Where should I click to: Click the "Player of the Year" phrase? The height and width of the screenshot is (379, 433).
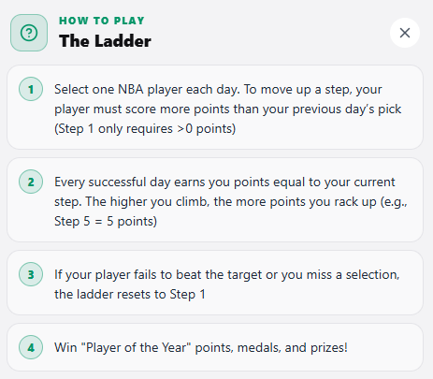click(x=136, y=347)
